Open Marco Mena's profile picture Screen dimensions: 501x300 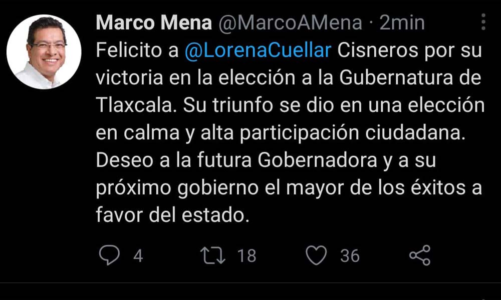tap(44, 51)
